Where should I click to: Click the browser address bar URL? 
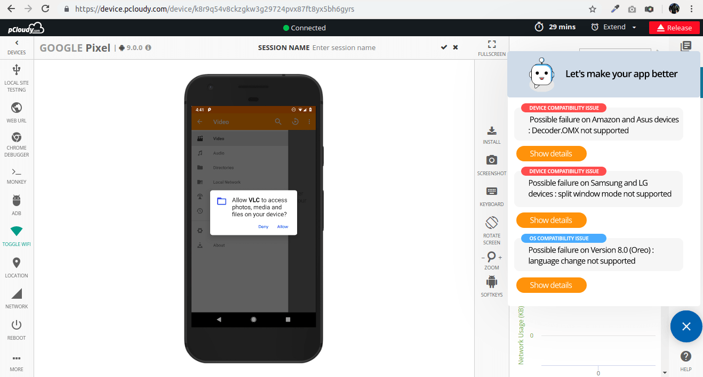pos(214,9)
